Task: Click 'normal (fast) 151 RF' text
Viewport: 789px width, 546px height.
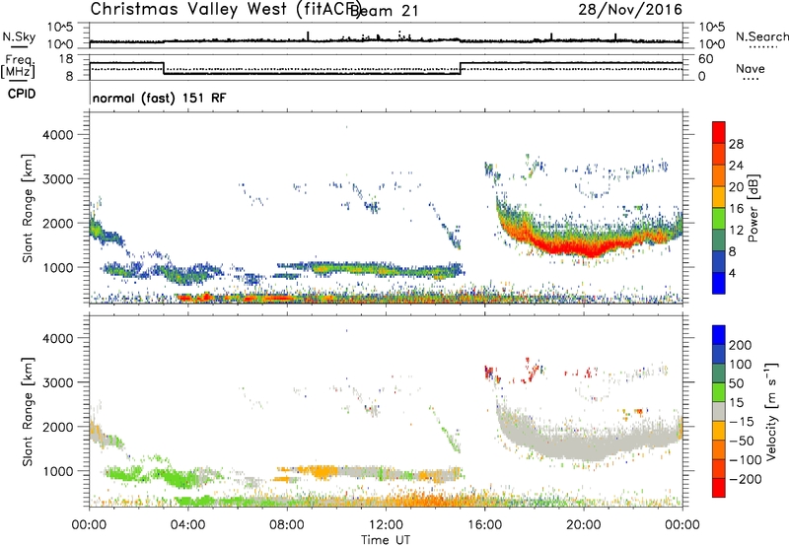Action: (159, 98)
